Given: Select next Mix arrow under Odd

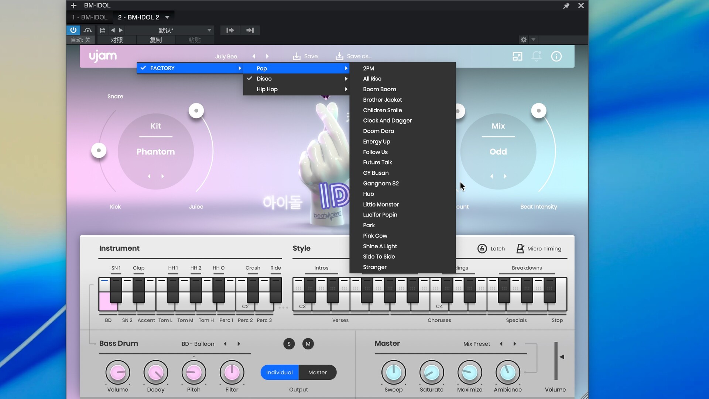Looking at the screenshot, I should 505,177.
